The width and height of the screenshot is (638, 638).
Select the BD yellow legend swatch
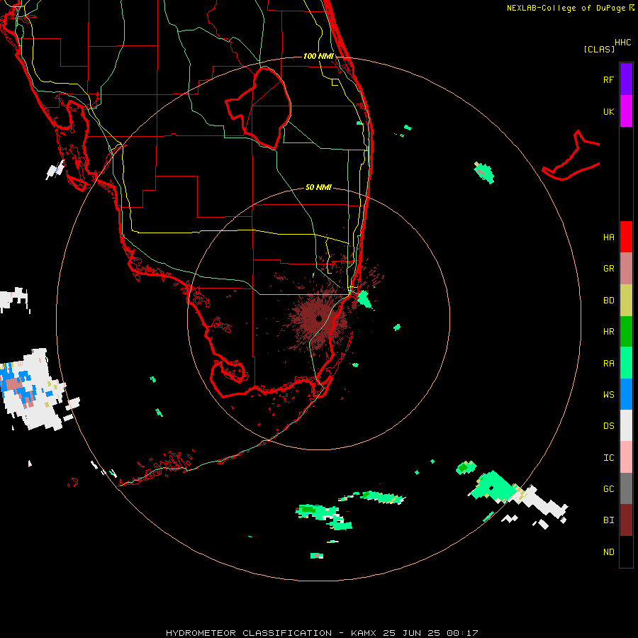point(626,300)
